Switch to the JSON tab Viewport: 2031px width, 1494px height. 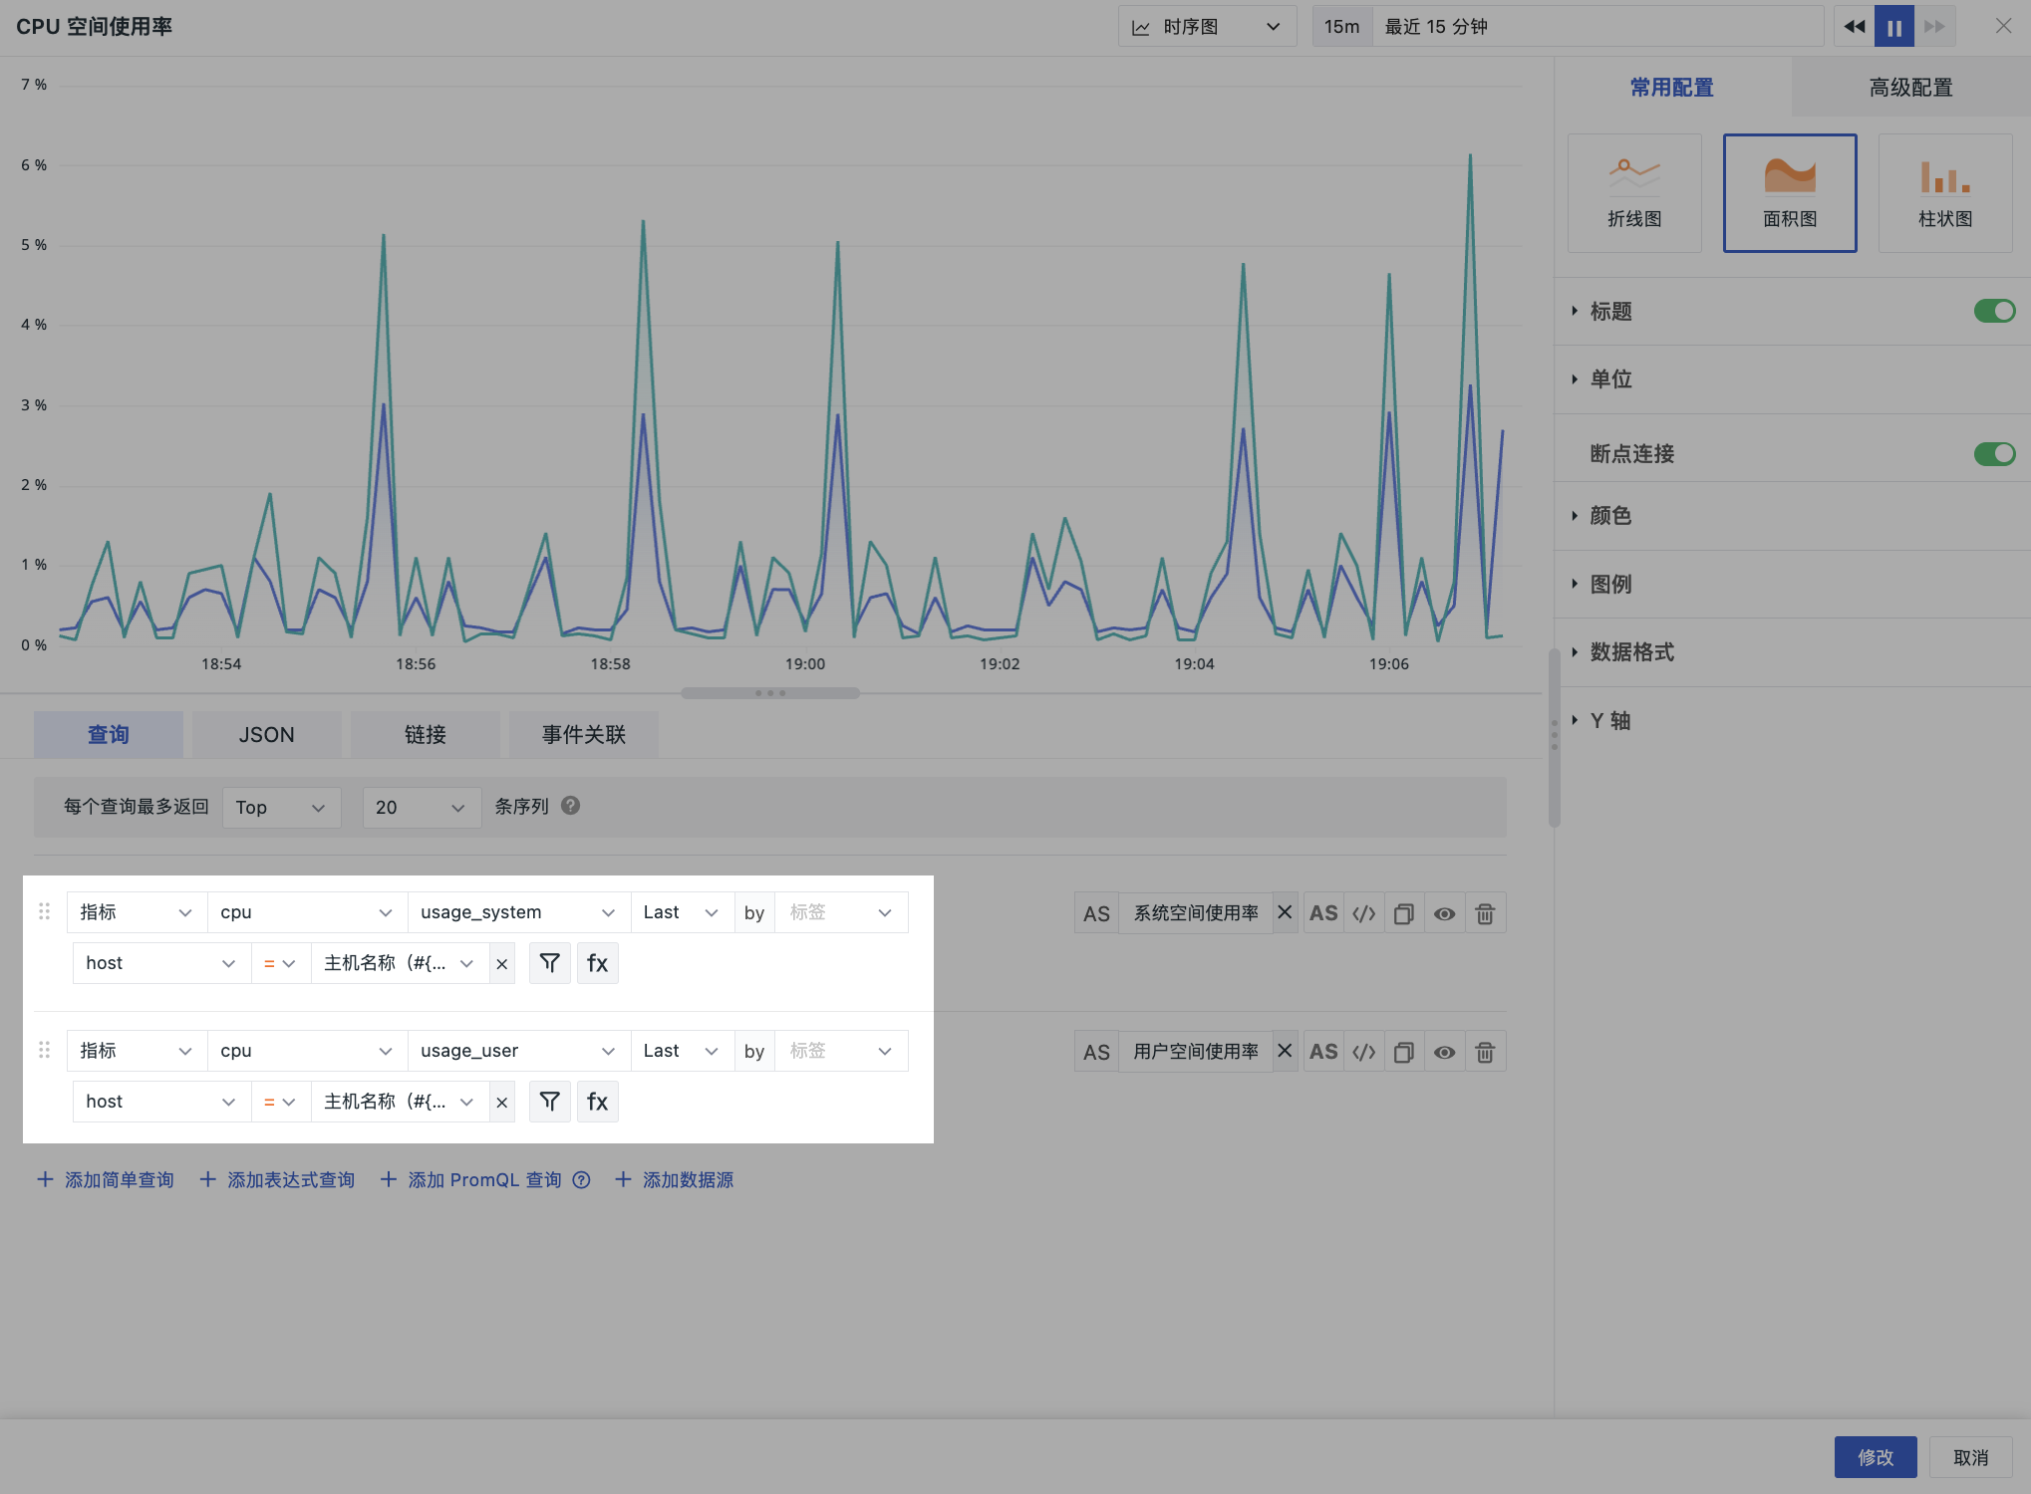tap(266, 734)
